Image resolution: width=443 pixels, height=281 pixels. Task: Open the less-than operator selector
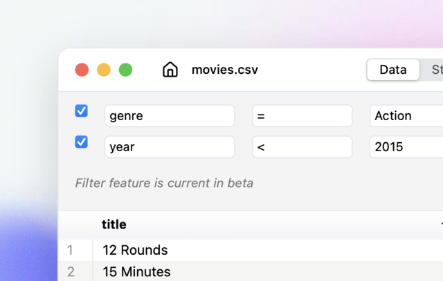(x=302, y=147)
